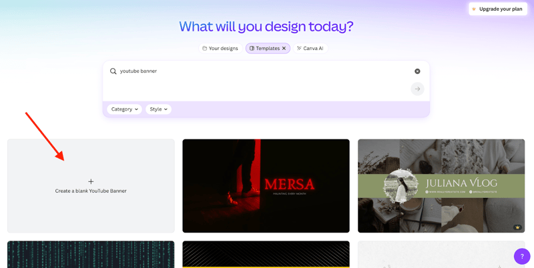
Task: Expand the Category dropdown
Action: coord(124,109)
